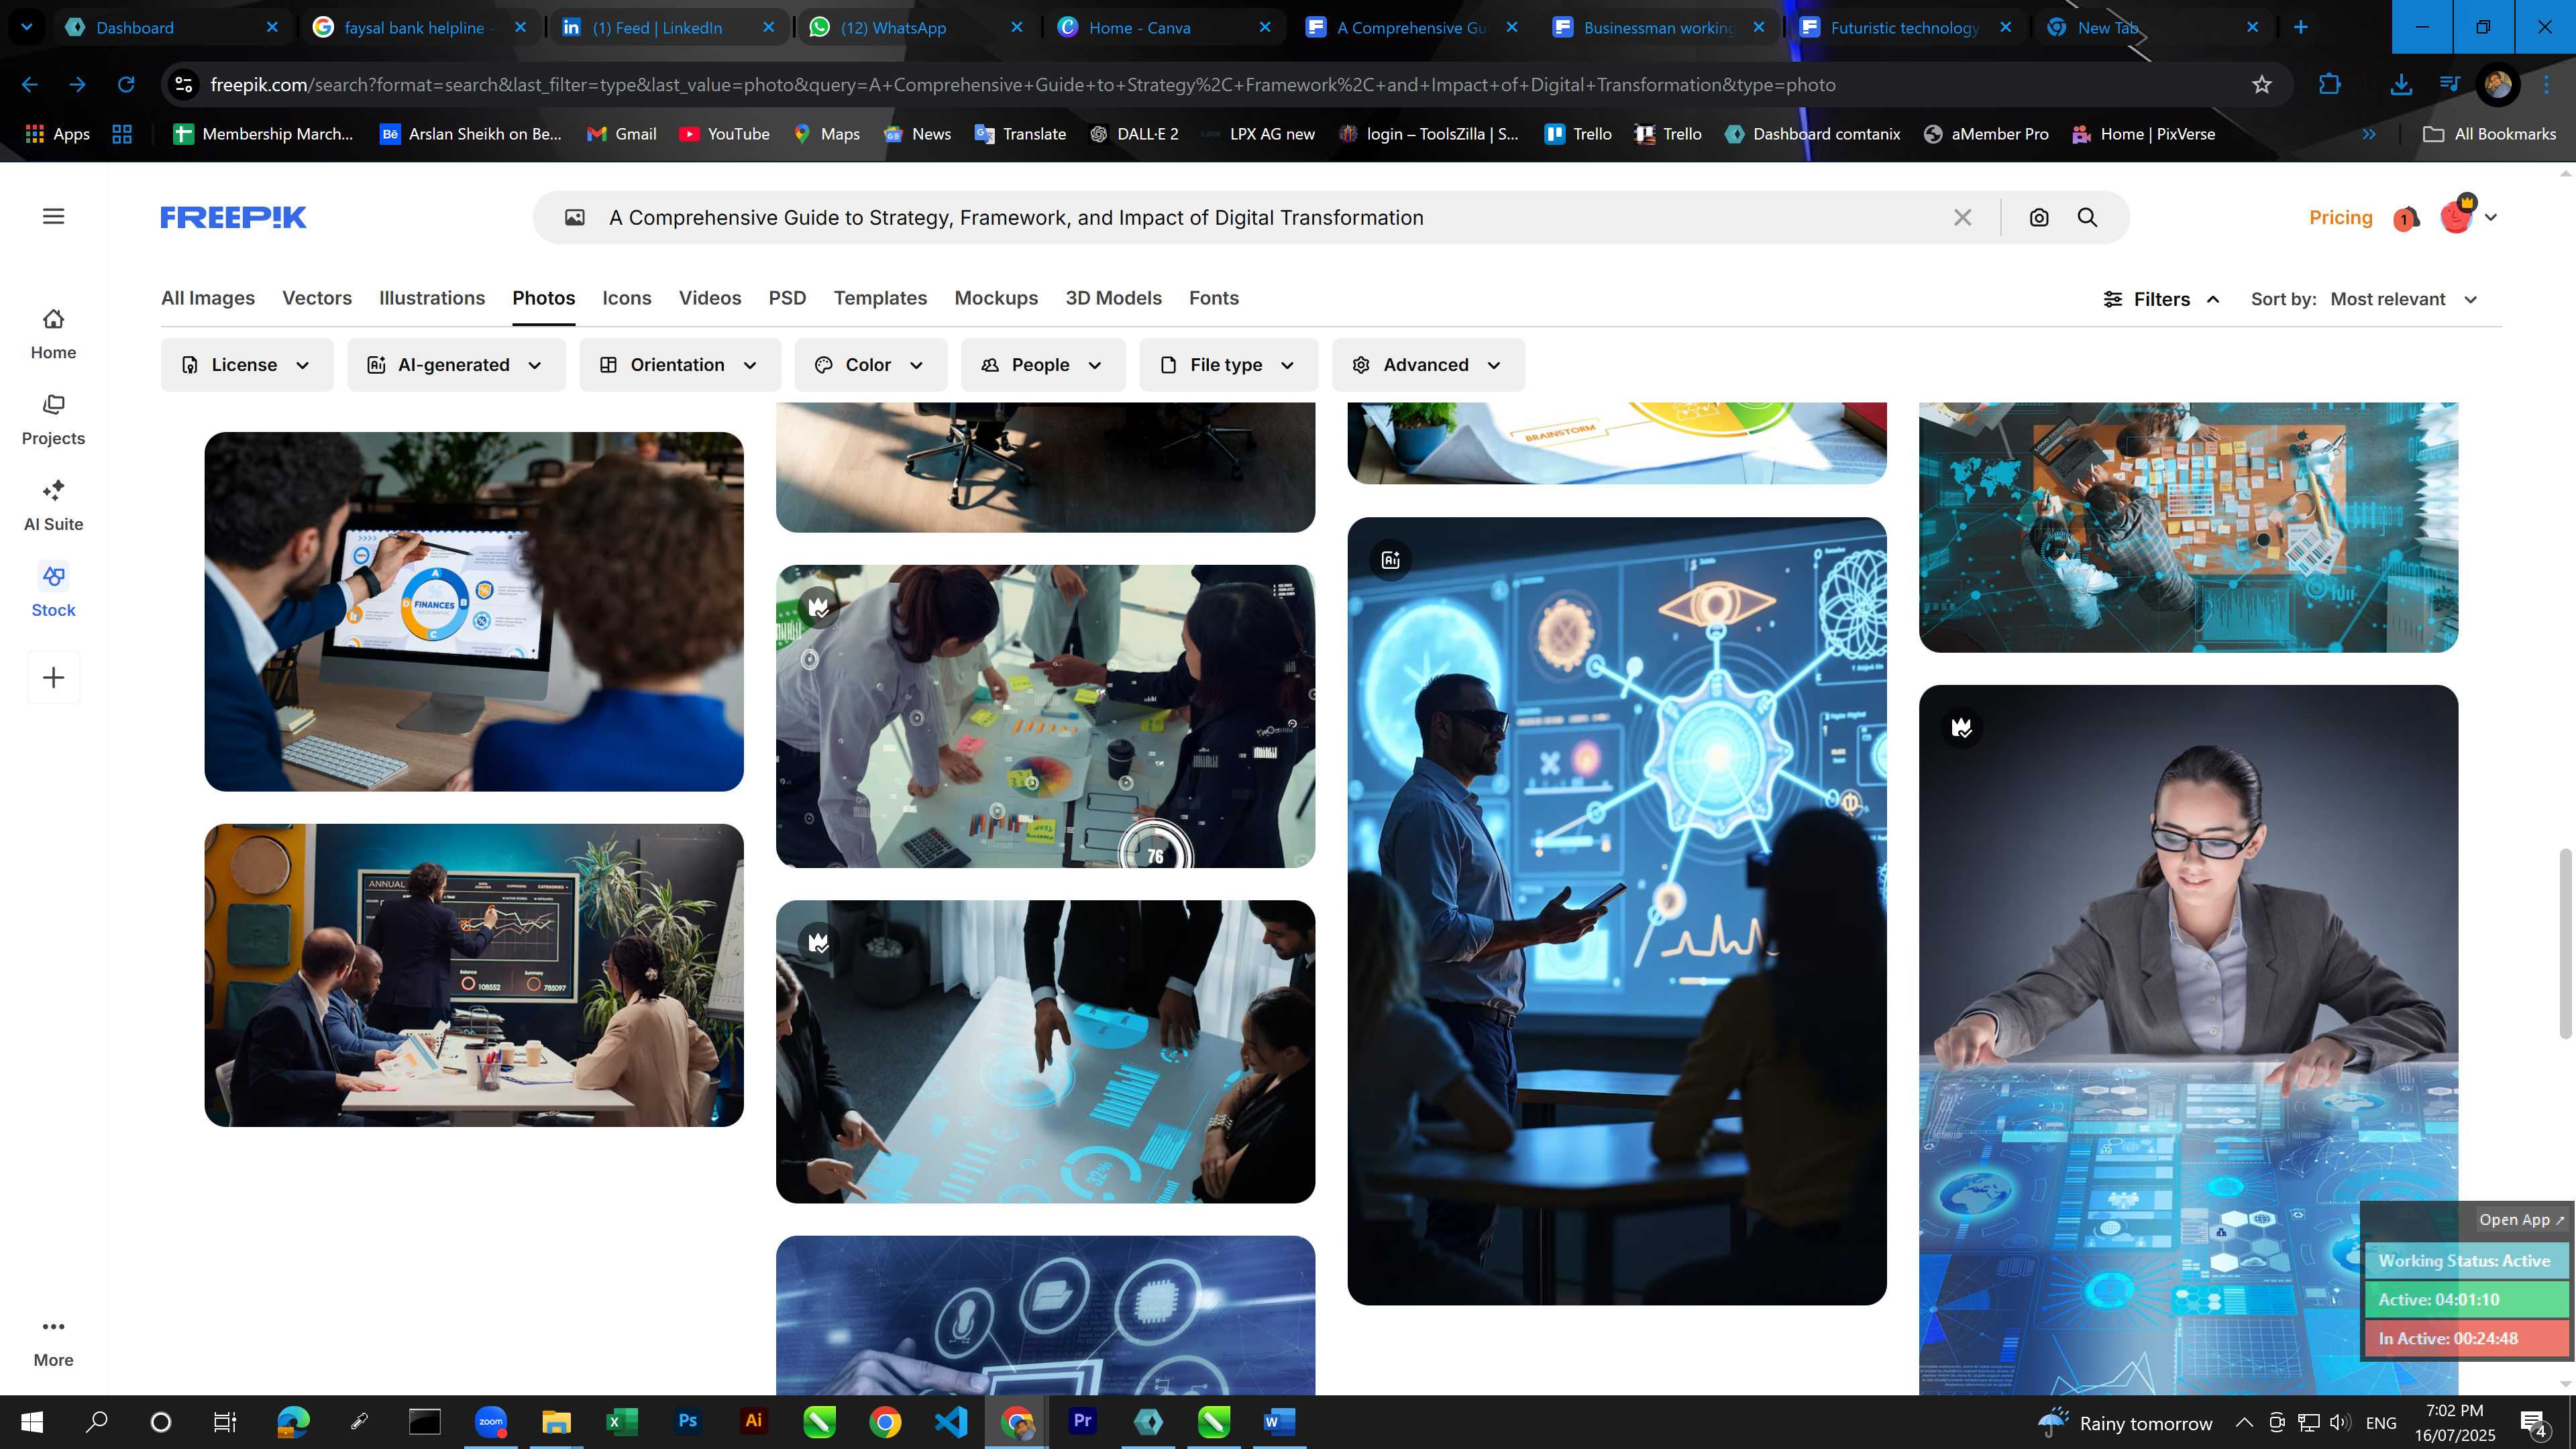
Task: Expand the File type filter dropdown
Action: tap(1229, 365)
